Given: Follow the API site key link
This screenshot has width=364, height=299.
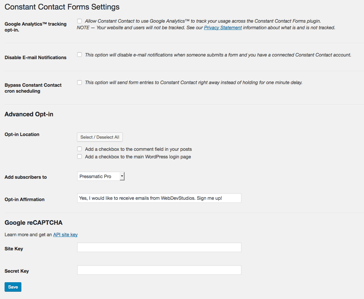Looking at the screenshot, I should [x=65, y=235].
